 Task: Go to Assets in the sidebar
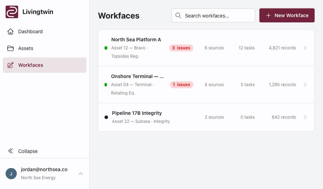pos(44,48)
